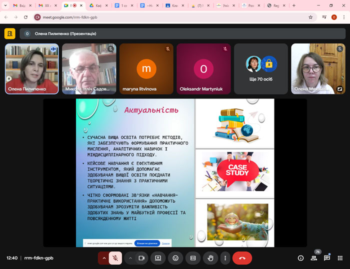Image resolution: width=350 pixels, height=269 pixels.
Task: Open more options three-dot menu
Action: (x=225, y=258)
